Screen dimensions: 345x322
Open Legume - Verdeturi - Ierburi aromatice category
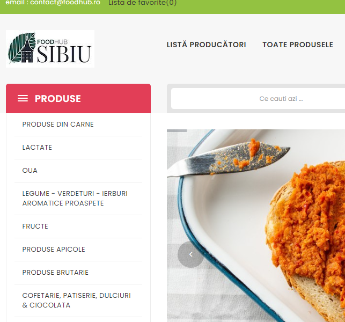(x=75, y=199)
